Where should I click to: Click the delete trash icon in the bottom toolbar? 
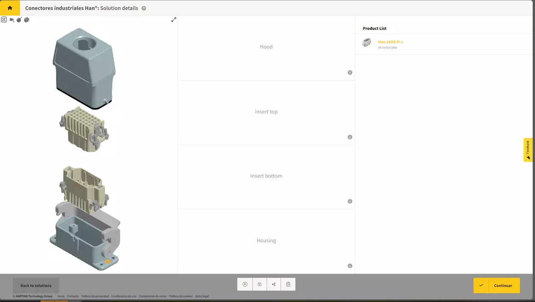point(288,284)
